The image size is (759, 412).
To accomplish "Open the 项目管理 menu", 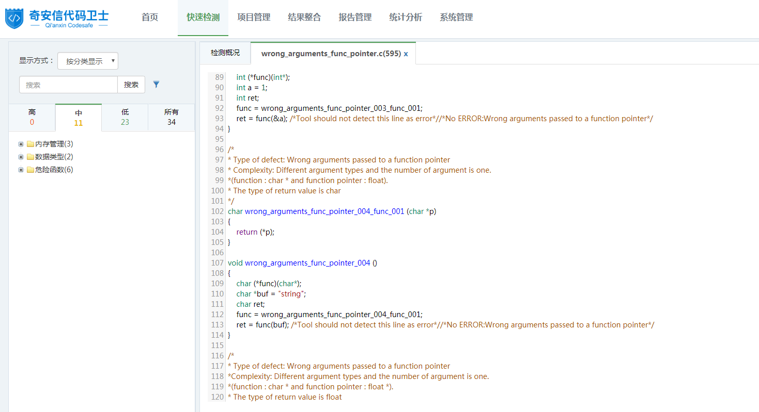I will coord(254,18).
